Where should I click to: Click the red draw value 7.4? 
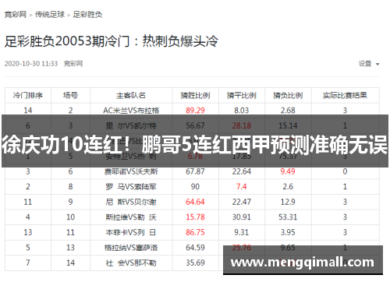(x=242, y=187)
